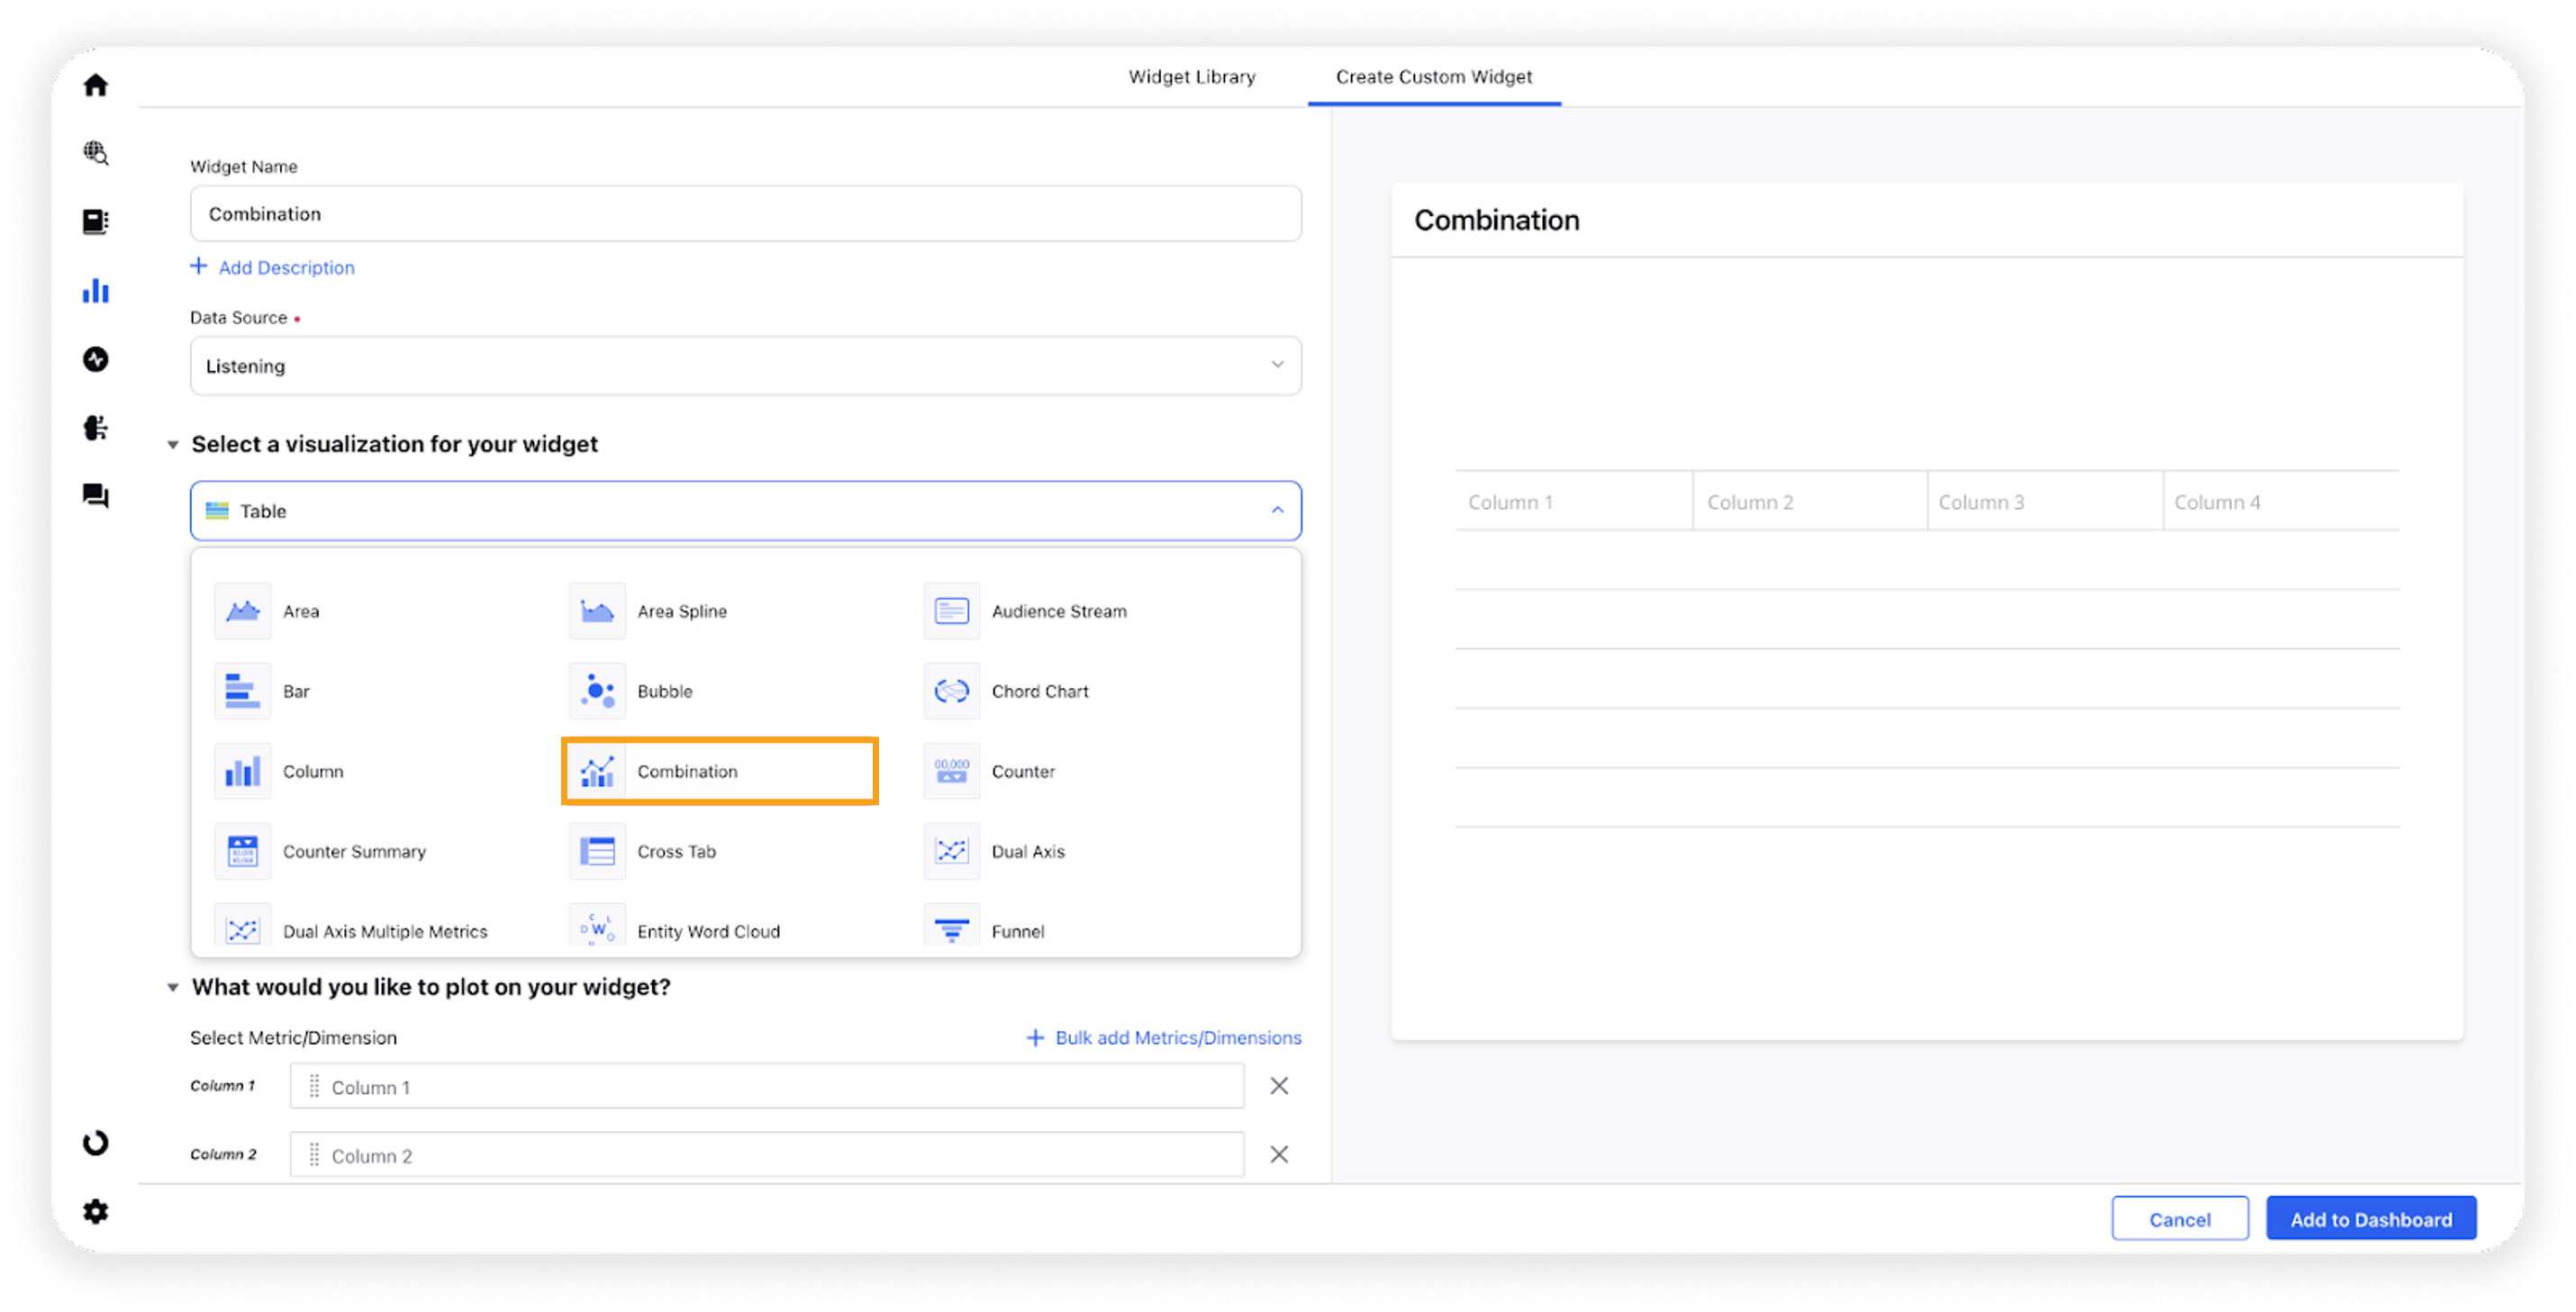Click the Column 2 metric input field

[x=767, y=1156]
